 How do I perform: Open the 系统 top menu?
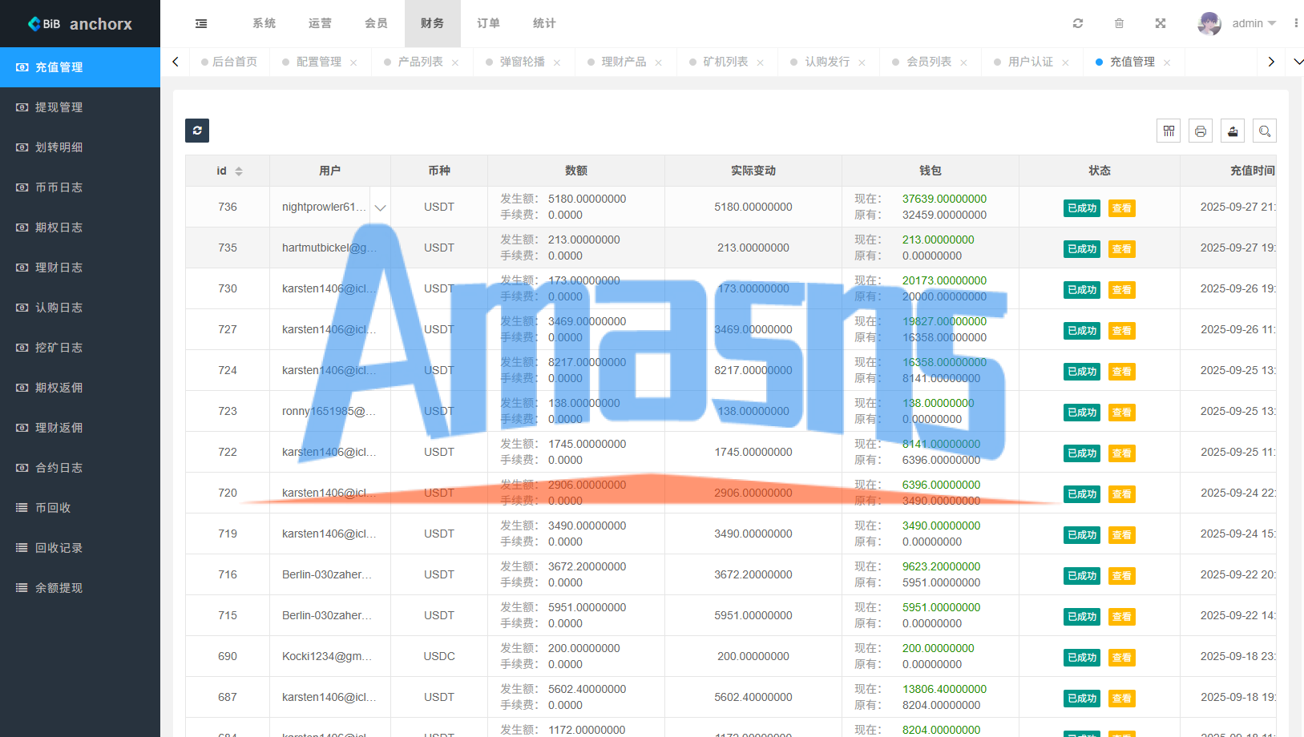click(x=264, y=23)
